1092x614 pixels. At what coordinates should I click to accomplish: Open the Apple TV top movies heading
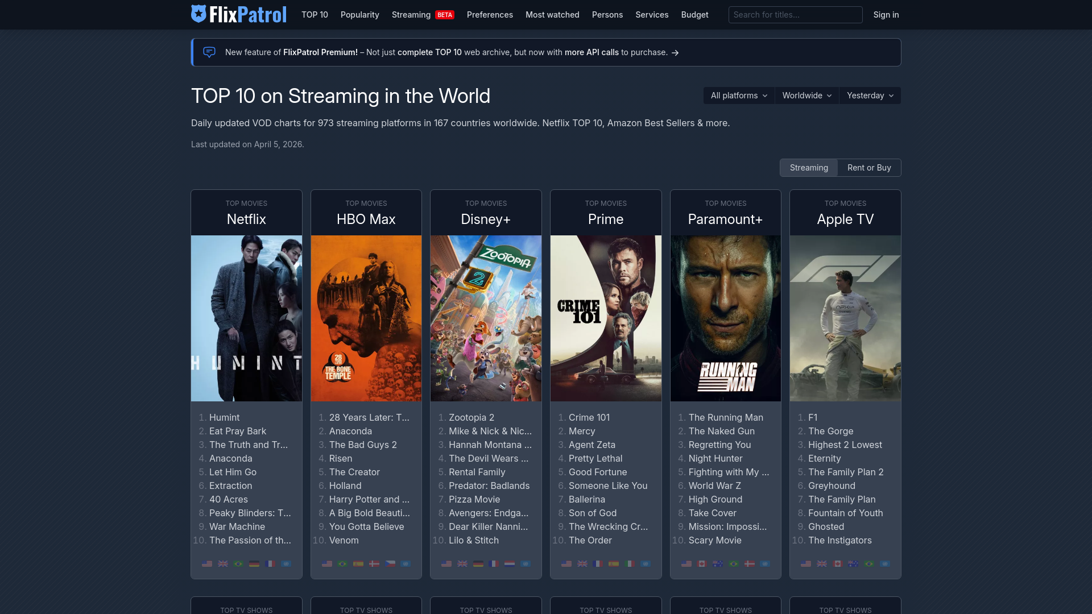(845, 219)
